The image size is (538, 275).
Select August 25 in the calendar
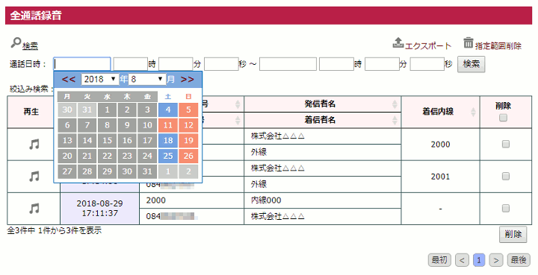pyautogui.click(x=168, y=156)
